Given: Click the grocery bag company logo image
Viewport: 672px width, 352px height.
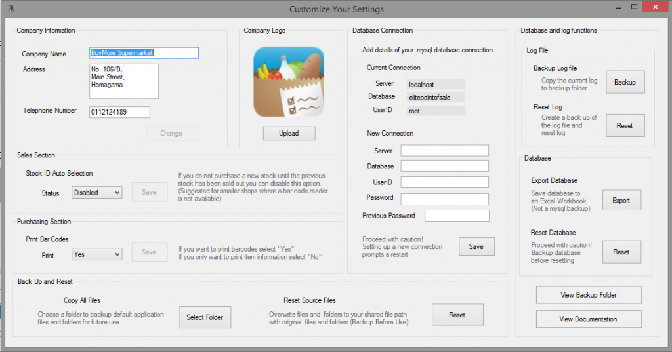Looking at the screenshot, I should point(289,82).
